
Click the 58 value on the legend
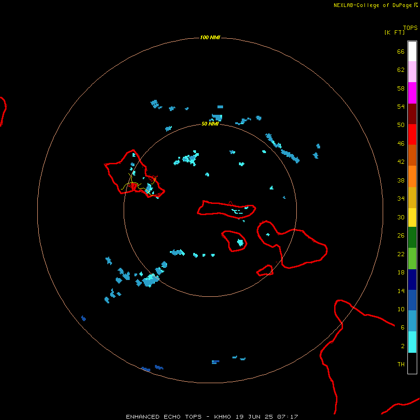point(401,88)
